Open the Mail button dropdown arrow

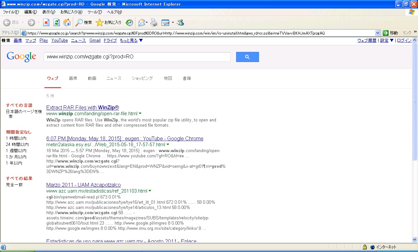click(x=147, y=23)
